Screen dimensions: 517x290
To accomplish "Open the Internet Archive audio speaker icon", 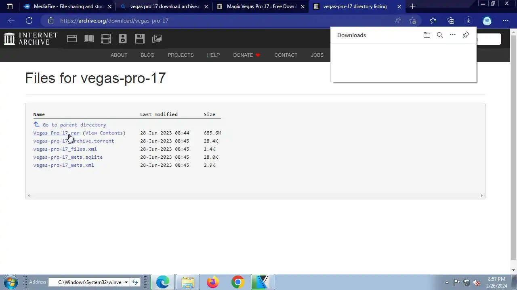I will 123,39.
